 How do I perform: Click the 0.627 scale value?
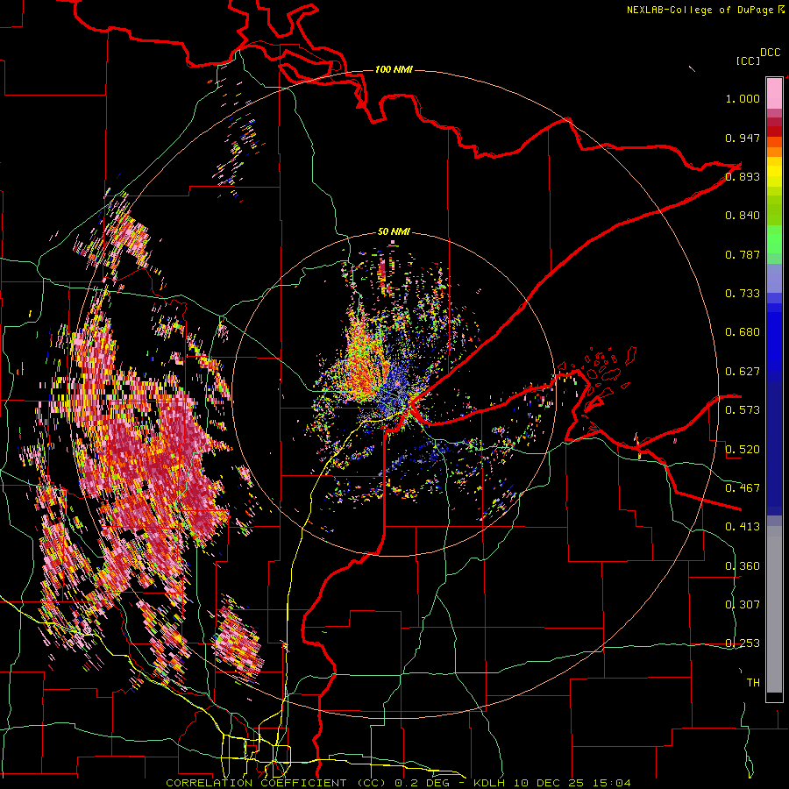pyautogui.click(x=743, y=372)
